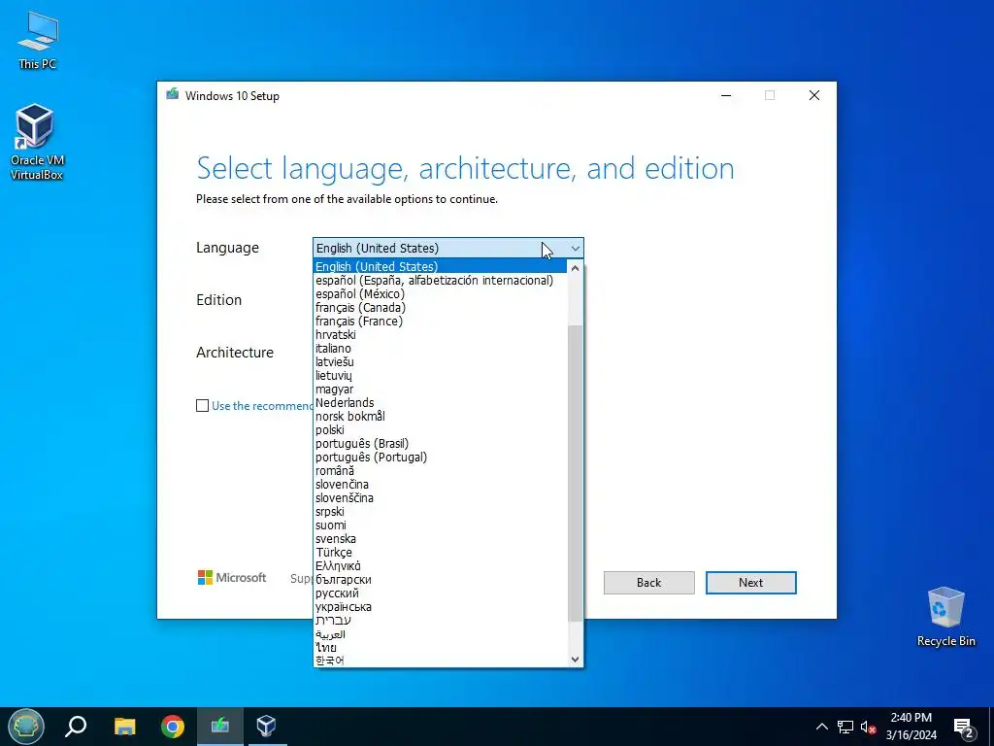This screenshot has width=994, height=746.
Task: Show hidden tray icons chevron
Action: [821, 727]
